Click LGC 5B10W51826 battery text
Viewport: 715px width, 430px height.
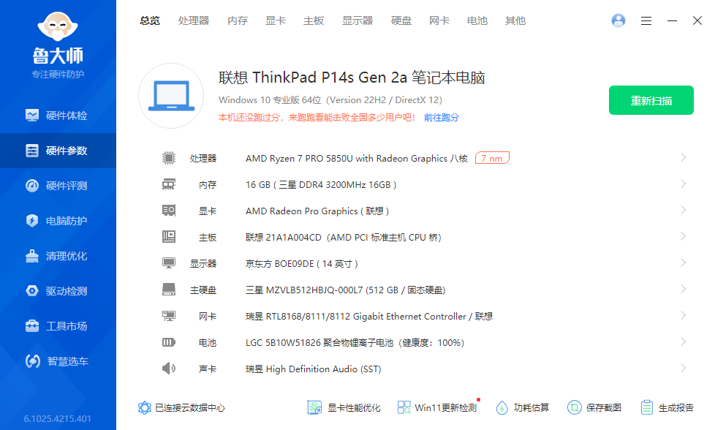355,342
